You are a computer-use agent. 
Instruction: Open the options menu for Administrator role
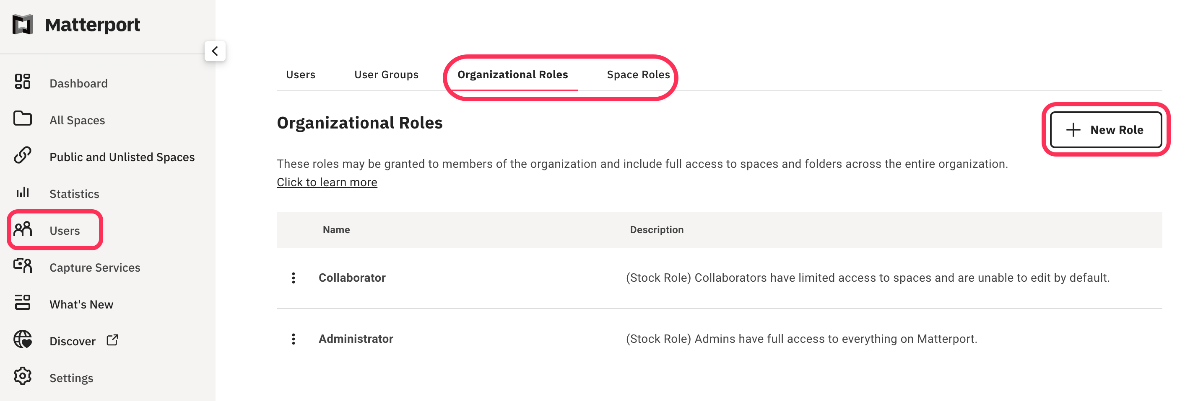pyautogui.click(x=293, y=339)
